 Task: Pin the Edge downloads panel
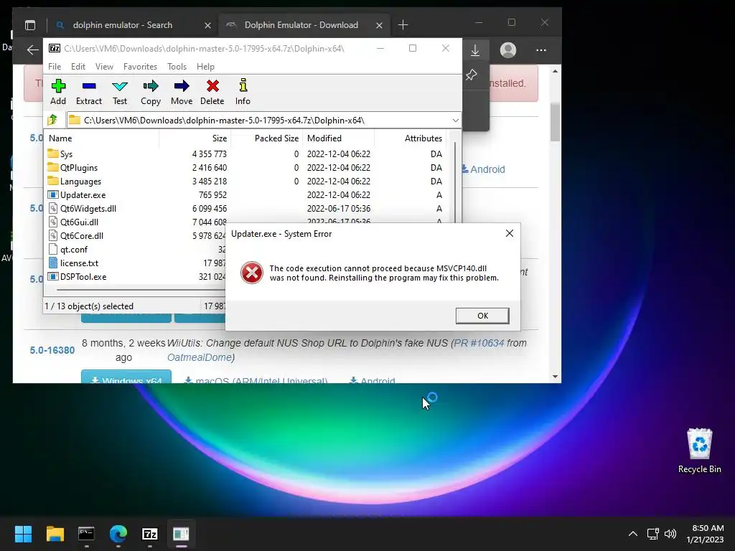[472, 75]
